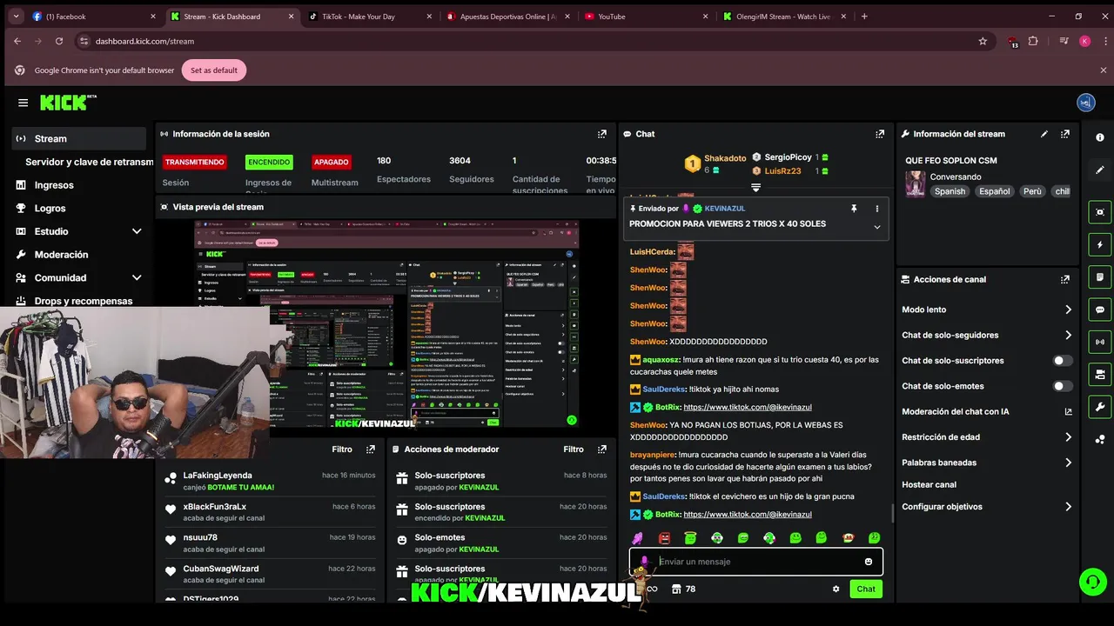Viewport: 1114px width, 626px height.
Task: Pop out the activity feed panel
Action: tap(371, 450)
